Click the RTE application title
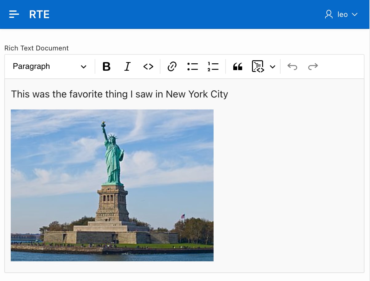The height and width of the screenshot is (281, 370). (39, 14)
